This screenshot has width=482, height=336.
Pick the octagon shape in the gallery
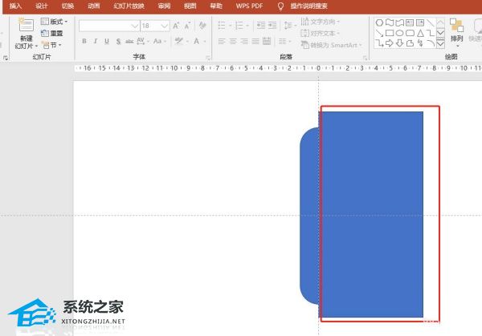(379, 22)
